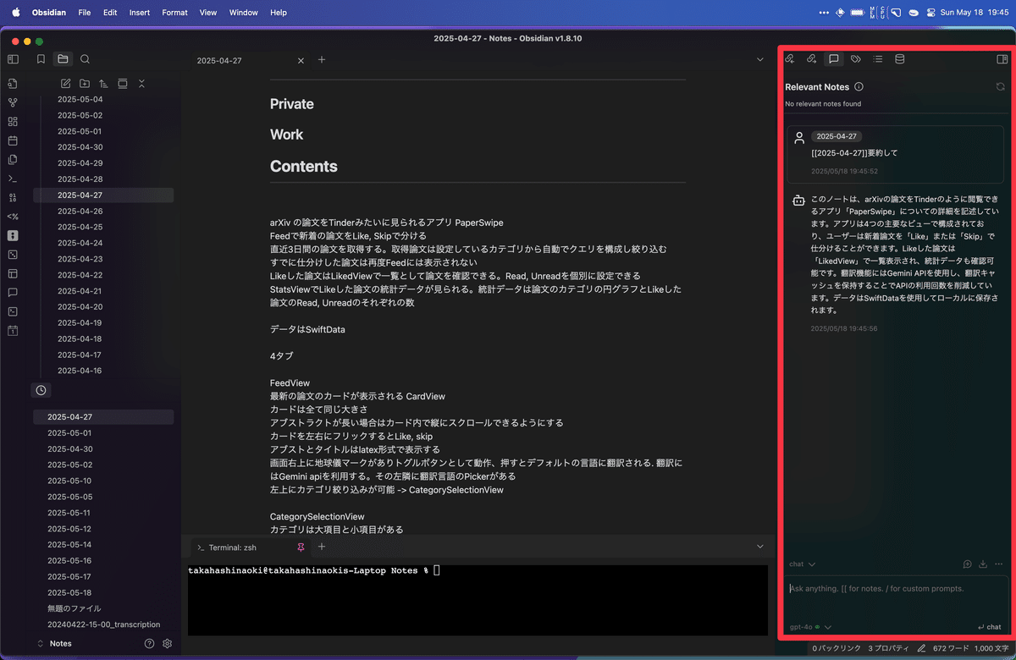Open the graph view from the left ribbon

point(12,102)
